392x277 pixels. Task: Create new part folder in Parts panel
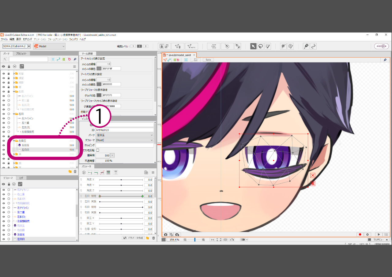coord(70,172)
